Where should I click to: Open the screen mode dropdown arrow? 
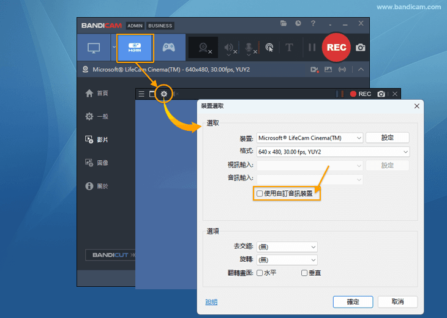pos(114,47)
